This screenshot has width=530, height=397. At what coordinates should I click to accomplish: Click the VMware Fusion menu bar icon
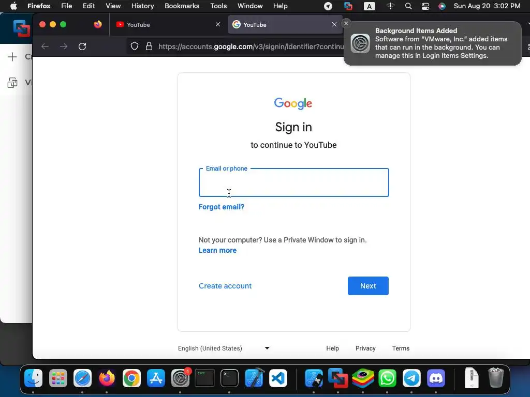tap(348, 6)
